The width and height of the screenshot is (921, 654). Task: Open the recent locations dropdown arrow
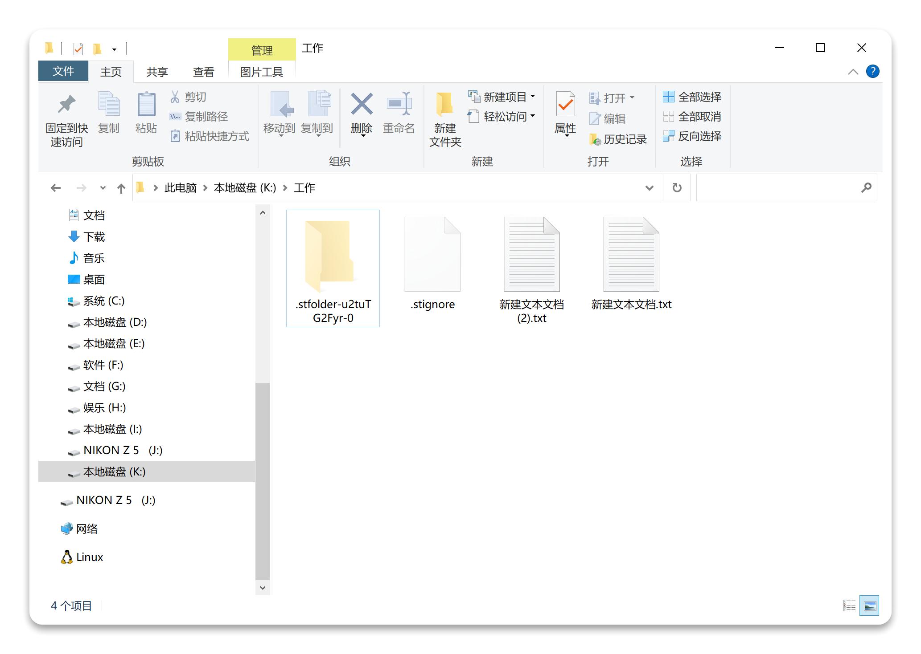click(103, 188)
